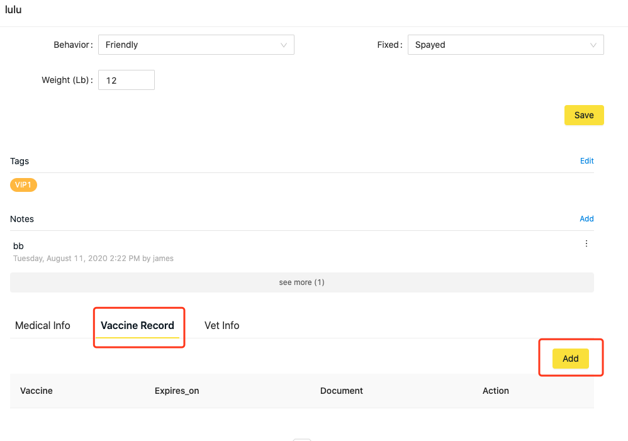Click the chevron arrow in Fixed field
628x441 pixels.
(593, 45)
